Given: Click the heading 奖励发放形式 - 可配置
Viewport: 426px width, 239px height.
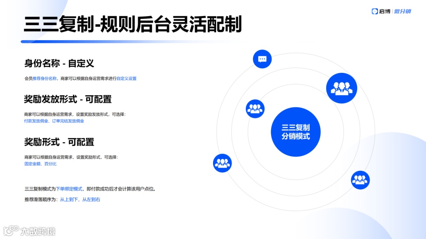Looking at the screenshot, I should [68, 99].
